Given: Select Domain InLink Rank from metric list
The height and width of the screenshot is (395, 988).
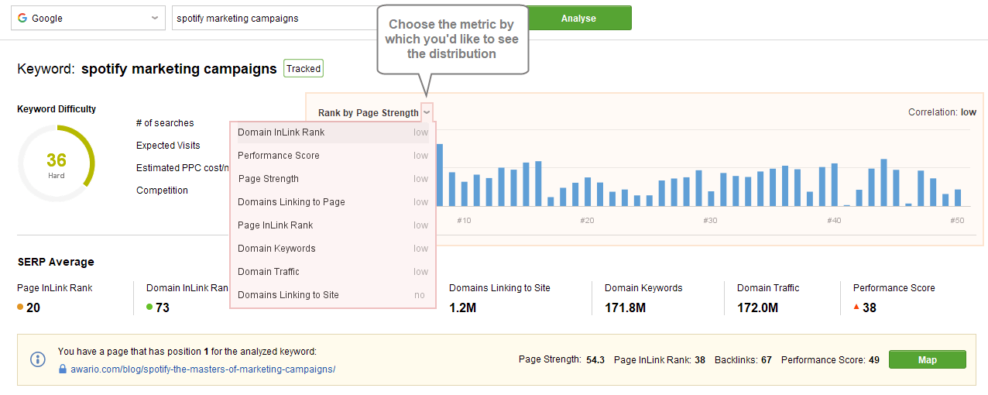Looking at the screenshot, I should coord(333,132).
